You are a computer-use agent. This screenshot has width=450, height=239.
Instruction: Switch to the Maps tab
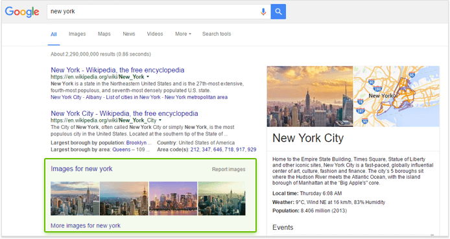[104, 34]
